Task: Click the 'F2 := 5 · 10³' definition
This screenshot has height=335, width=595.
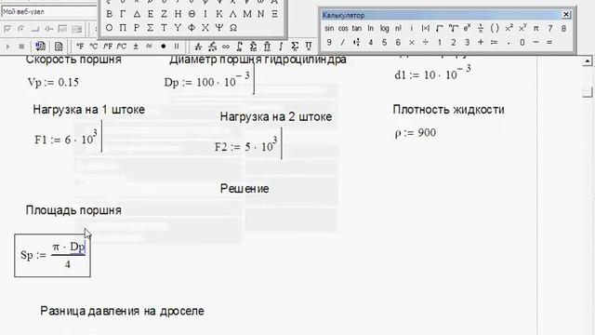Action: point(245,145)
